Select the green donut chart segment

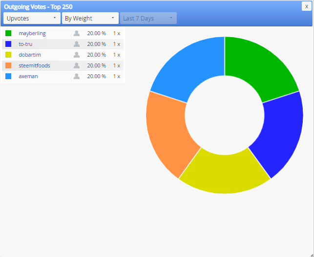(259, 67)
